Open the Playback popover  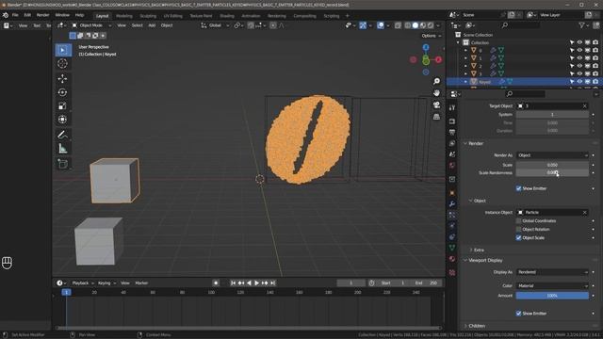[x=83, y=282]
